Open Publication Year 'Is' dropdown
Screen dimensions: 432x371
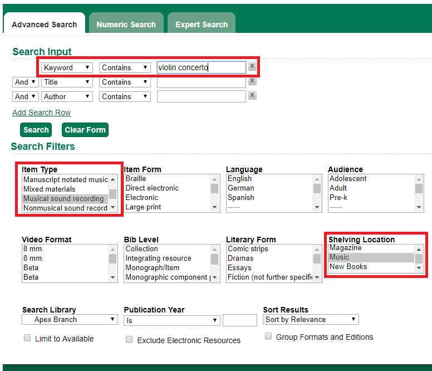click(x=172, y=320)
